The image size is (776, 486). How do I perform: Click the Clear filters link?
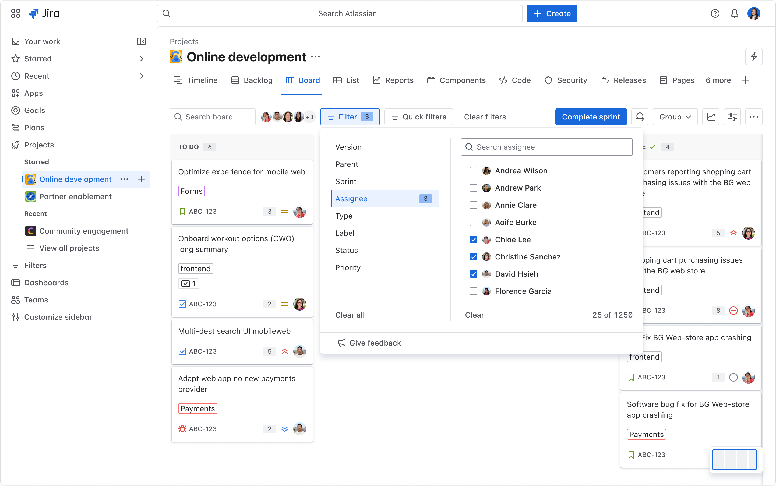click(485, 117)
